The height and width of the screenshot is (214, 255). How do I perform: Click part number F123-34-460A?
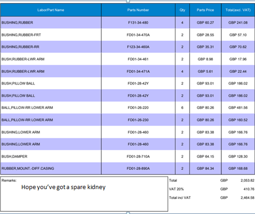point(138,47)
